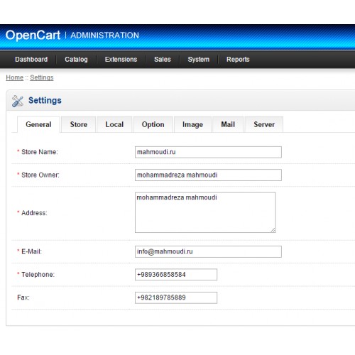Follow the Settings breadcrumb link
Image resolution: width=355 pixels, height=355 pixels.
point(42,77)
